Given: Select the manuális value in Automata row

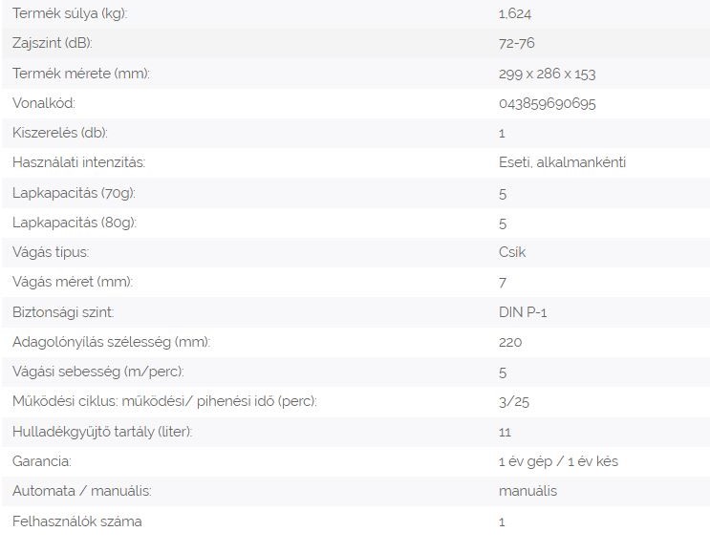Looking at the screenshot, I should tap(528, 491).
